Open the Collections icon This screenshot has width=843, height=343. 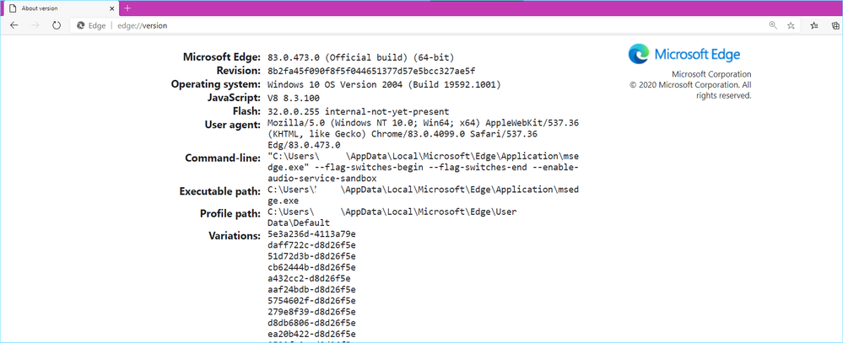pos(835,25)
